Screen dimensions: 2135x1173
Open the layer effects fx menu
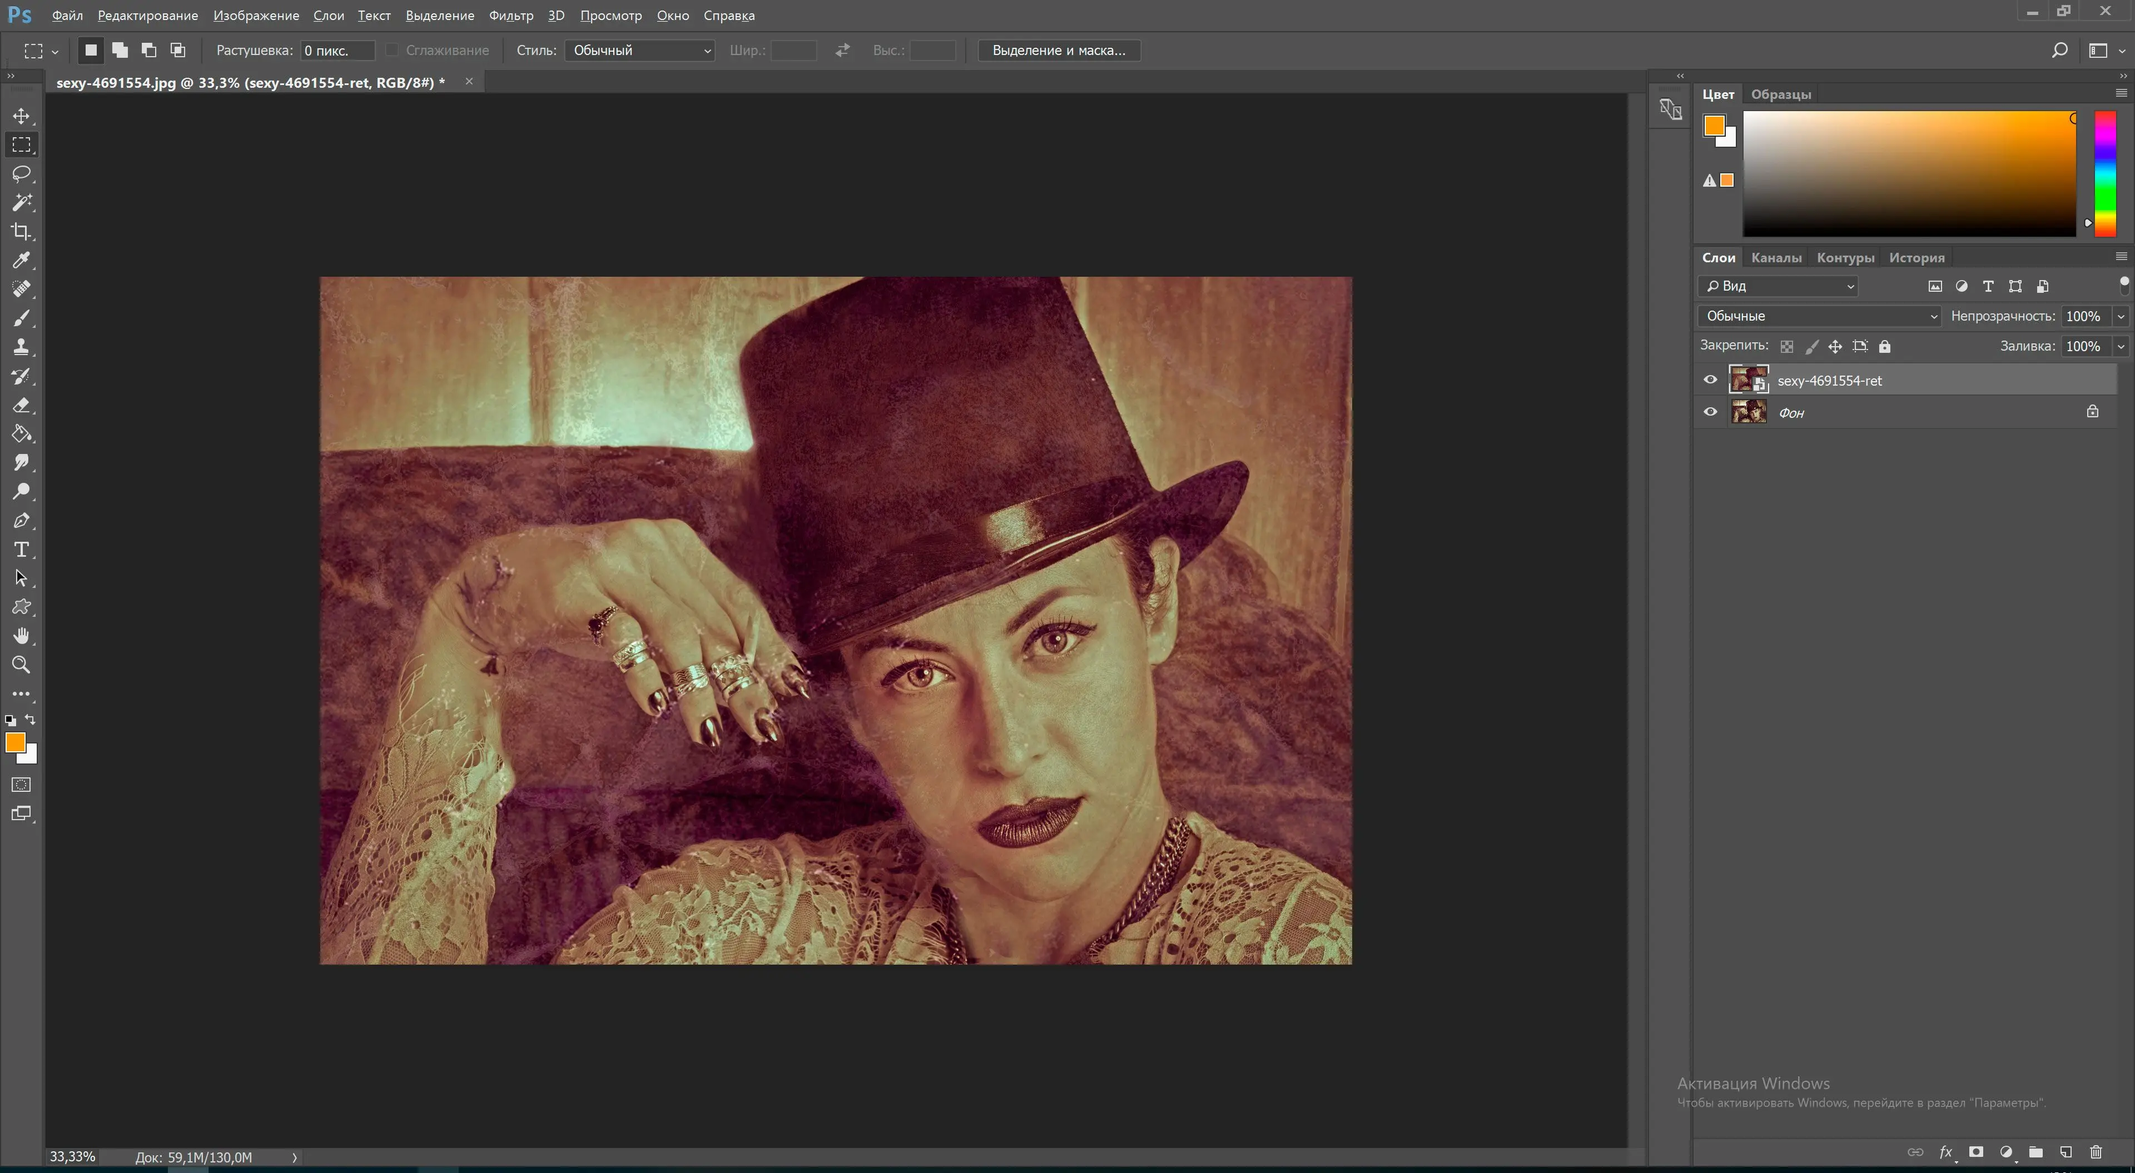tap(1945, 1152)
